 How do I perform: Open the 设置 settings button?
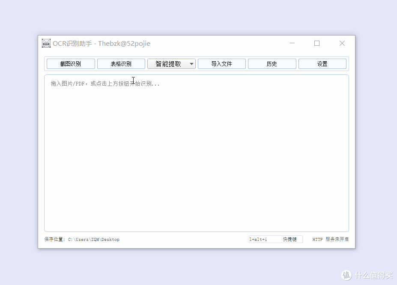tap(322, 64)
